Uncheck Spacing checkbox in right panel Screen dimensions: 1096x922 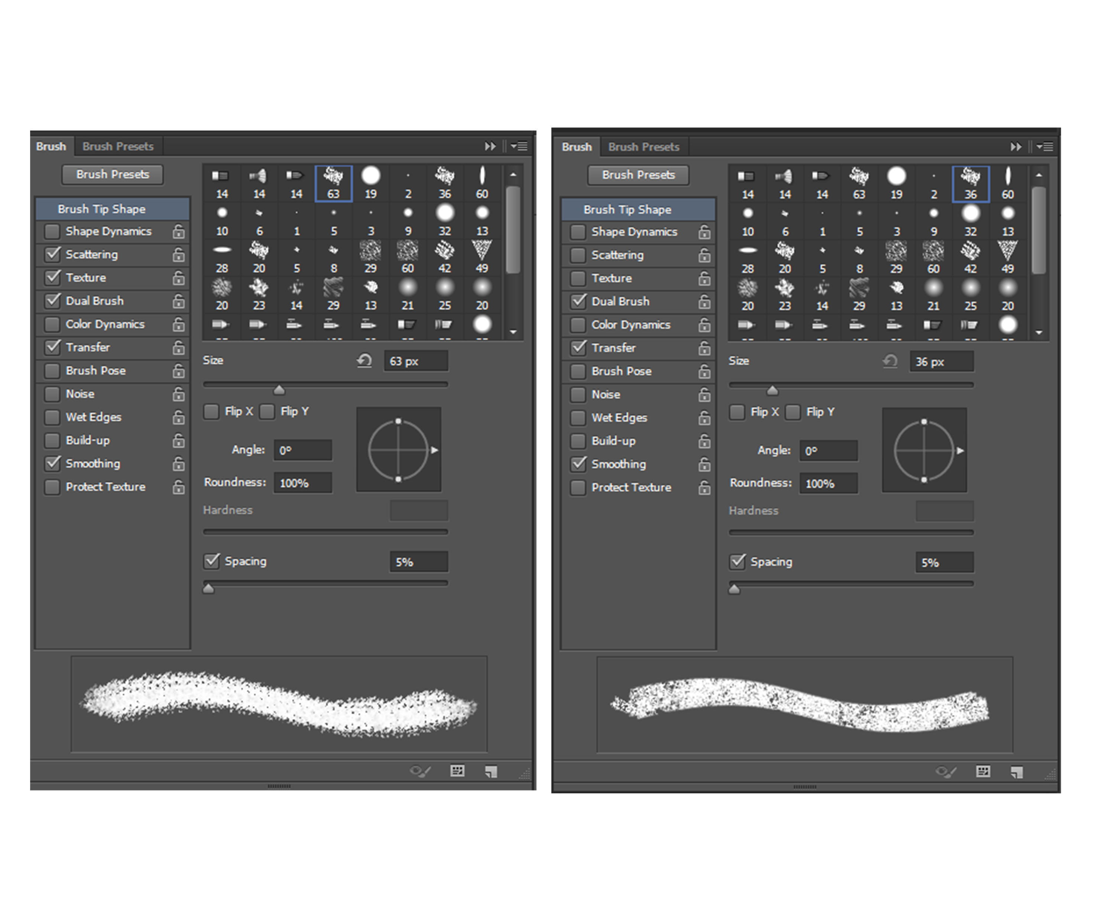(x=737, y=562)
